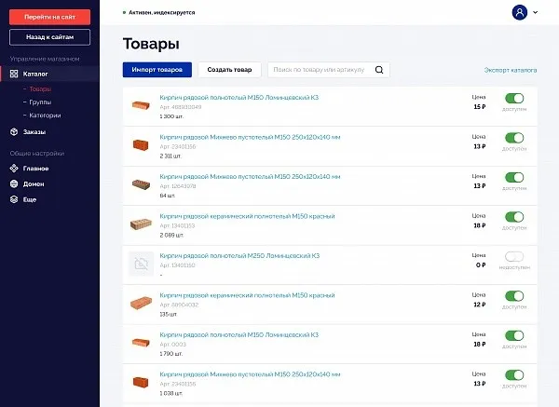Click the price 0 ₽

[x=481, y=265]
